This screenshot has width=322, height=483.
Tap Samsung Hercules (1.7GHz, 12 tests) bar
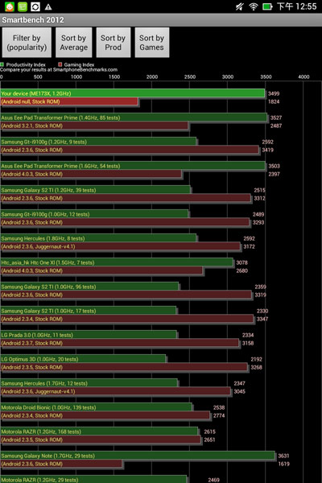89,383
